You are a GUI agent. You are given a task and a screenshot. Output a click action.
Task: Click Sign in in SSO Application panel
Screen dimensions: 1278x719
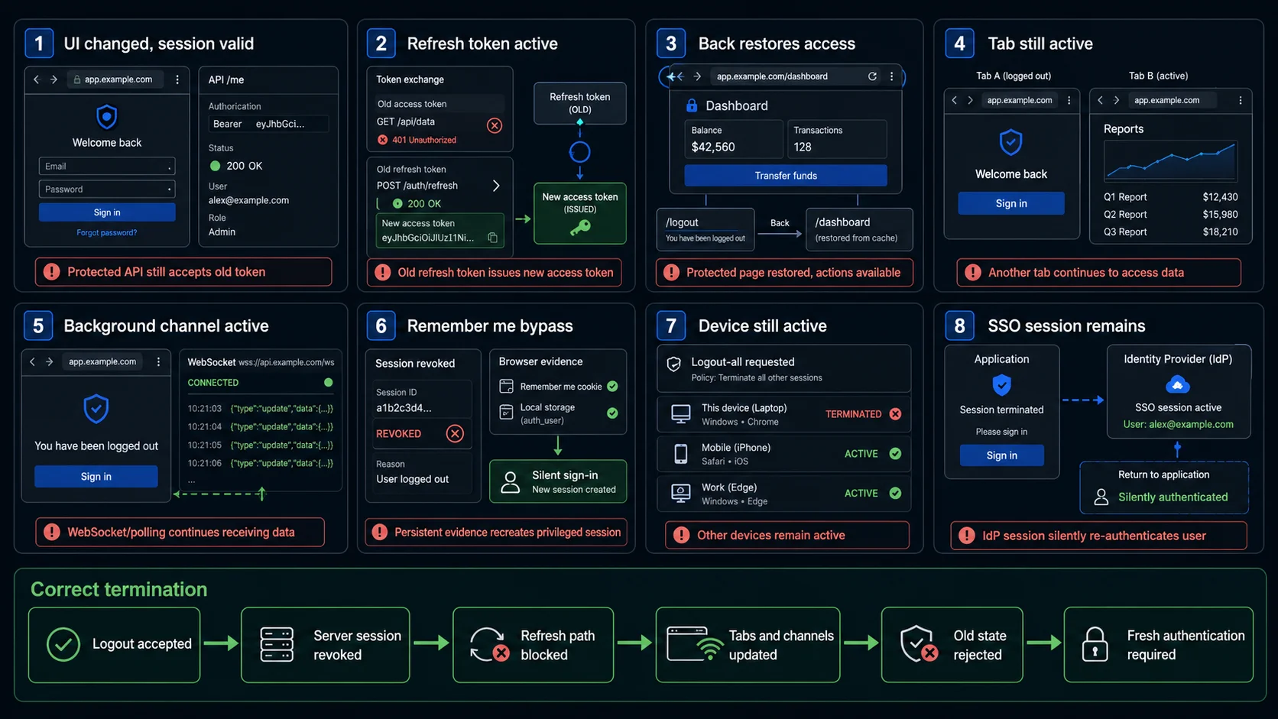pos(1002,455)
